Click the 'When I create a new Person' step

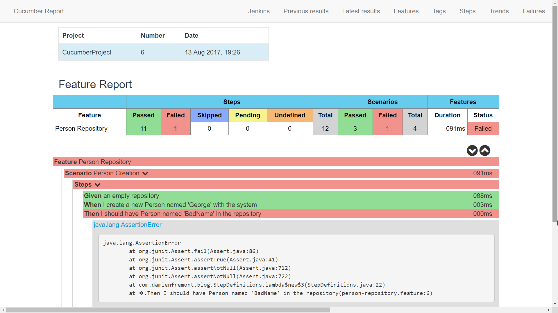(x=291, y=205)
